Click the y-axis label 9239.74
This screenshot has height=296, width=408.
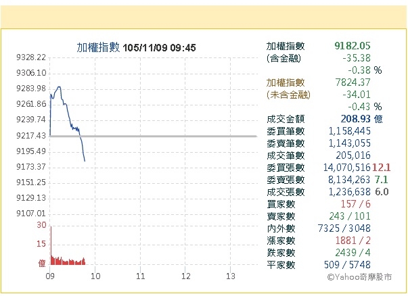pos(31,120)
